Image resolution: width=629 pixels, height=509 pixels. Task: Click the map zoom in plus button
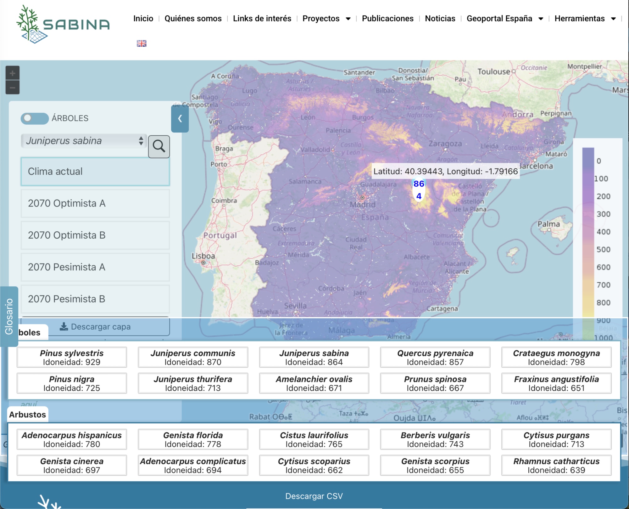[13, 73]
